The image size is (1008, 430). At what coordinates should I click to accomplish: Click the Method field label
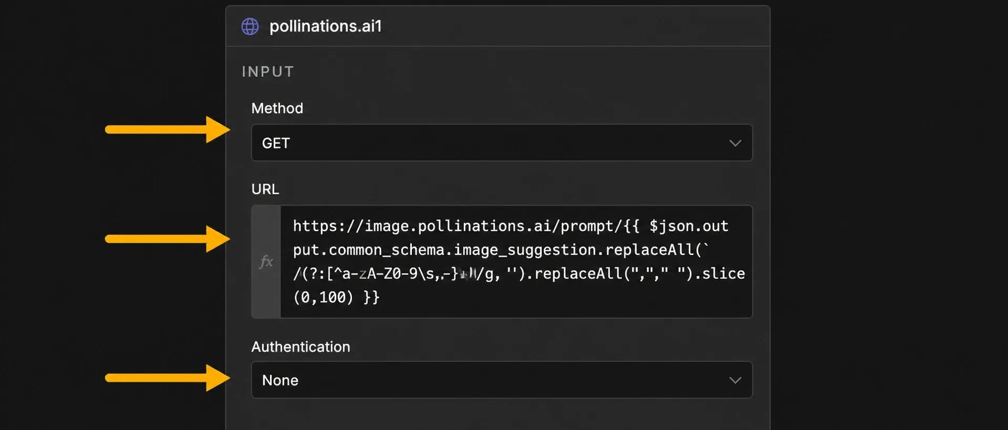pos(277,108)
